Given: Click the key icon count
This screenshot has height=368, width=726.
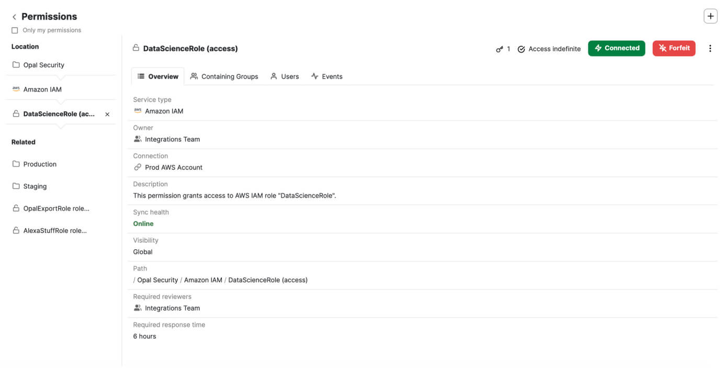Looking at the screenshot, I should tap(503, 49).
